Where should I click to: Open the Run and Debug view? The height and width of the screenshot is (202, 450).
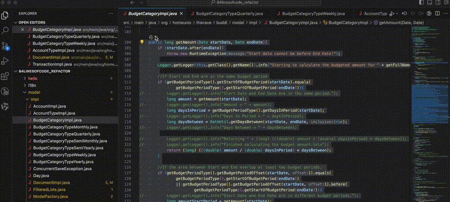coord(5,61)
